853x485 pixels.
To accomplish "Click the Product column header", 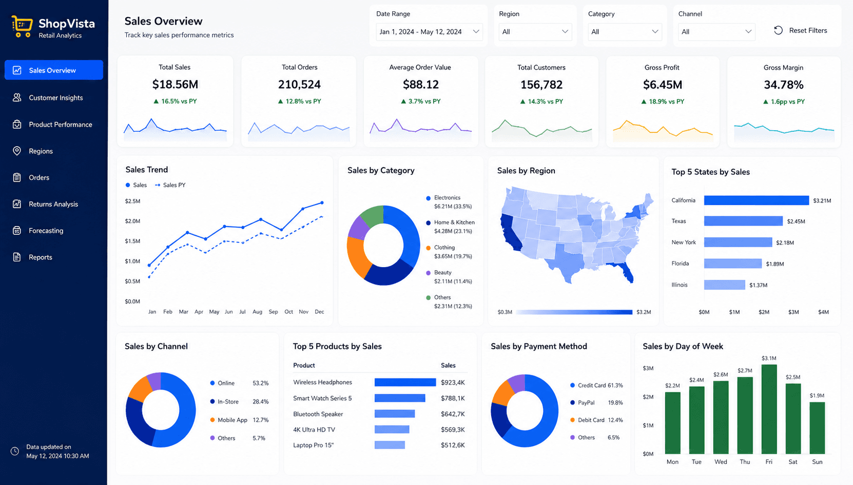I will [304, 366].
